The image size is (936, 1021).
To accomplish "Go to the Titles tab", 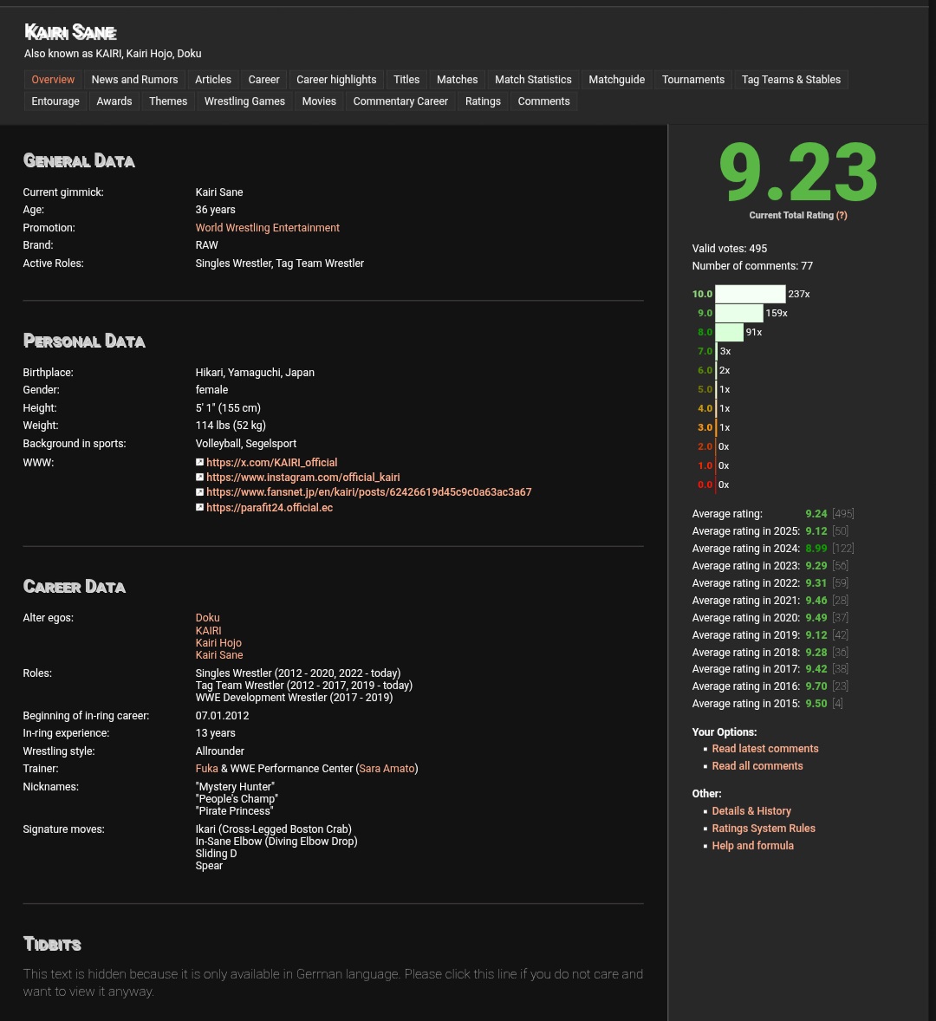I will 406,80.
